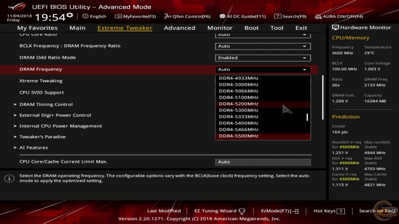
Task: Select DDR4-5333MHz option
Action: 263,117
